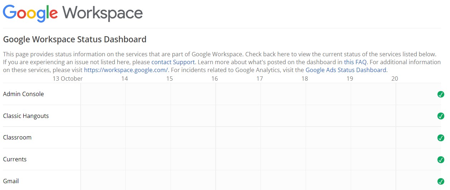Click the 13 October date column header
Screen dimensions: 450x190
click(68, 79)
